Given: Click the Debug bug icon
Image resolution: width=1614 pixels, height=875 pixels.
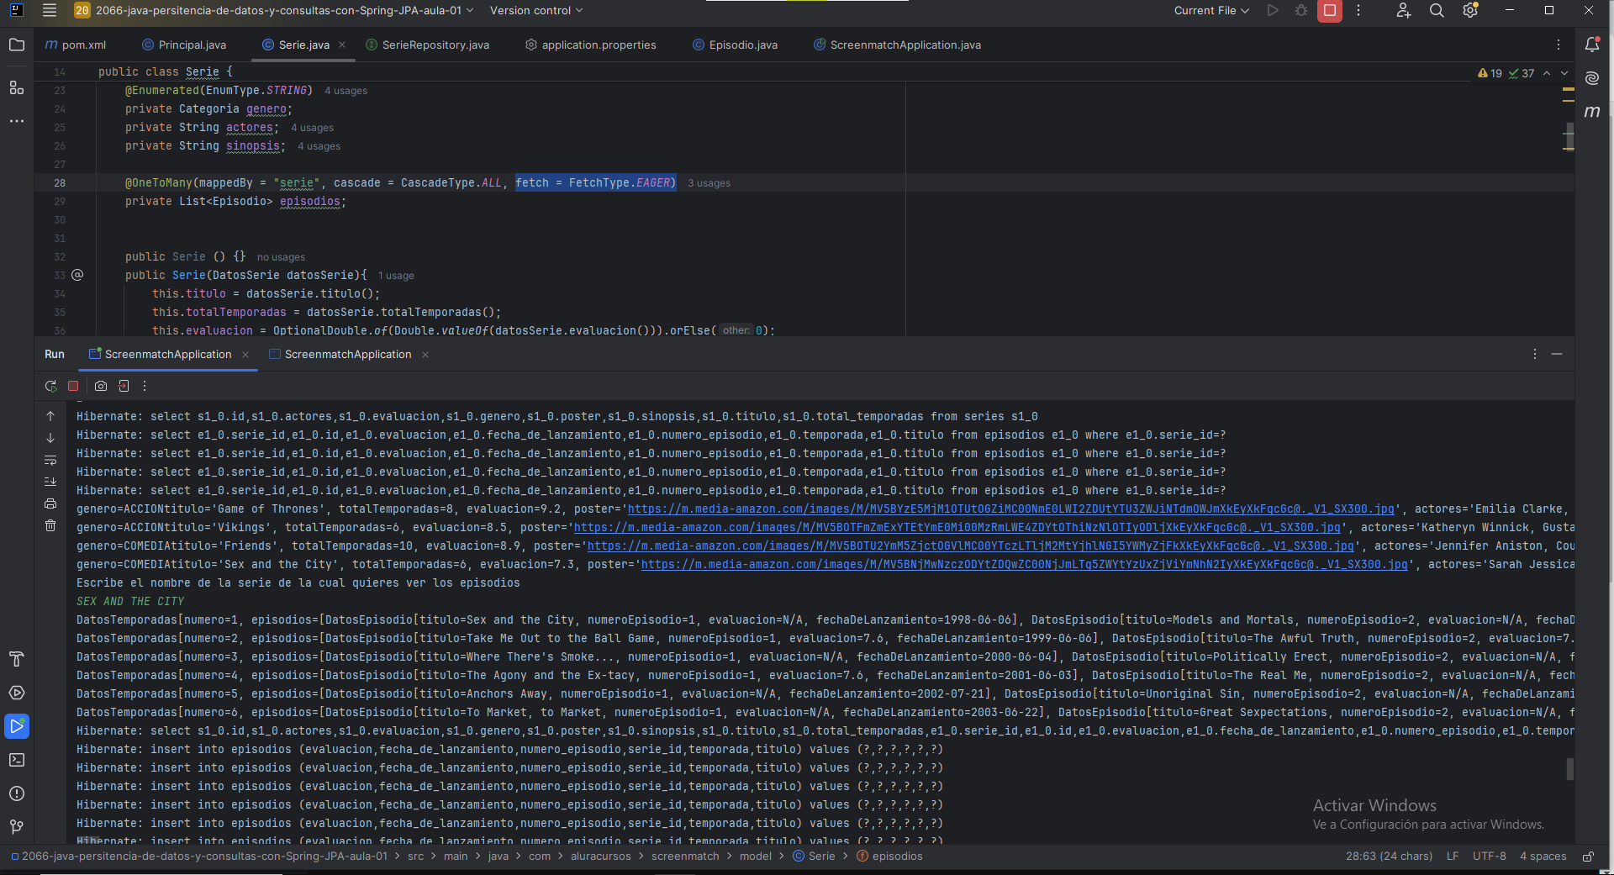Looking at the screenshot, I should pos(1301,11).
